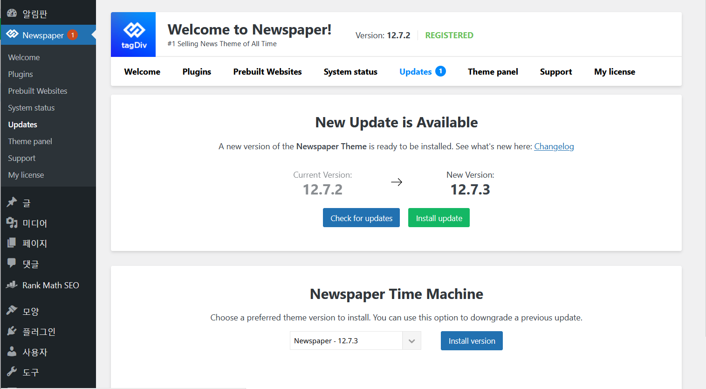
Task: Open the 댓글 comments menu
Action: (x=48, y=264)
